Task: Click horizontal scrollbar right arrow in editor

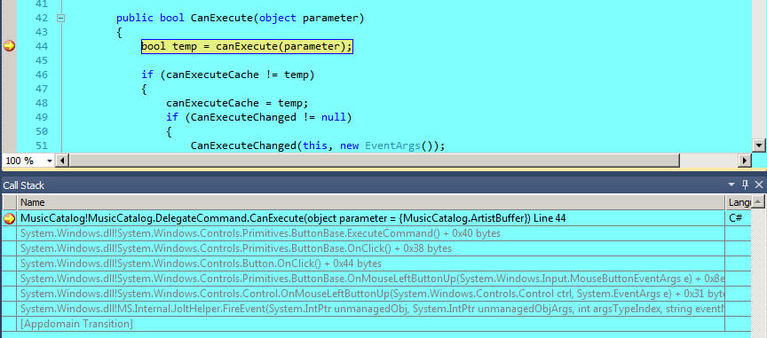Action: pos(745,161)
